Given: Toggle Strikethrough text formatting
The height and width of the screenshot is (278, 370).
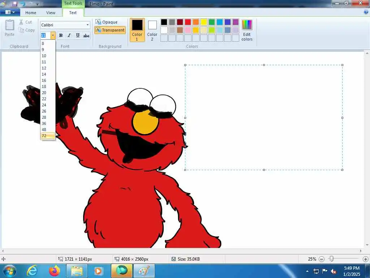Looking at the screenshot, I should click(x=86, y=35).
